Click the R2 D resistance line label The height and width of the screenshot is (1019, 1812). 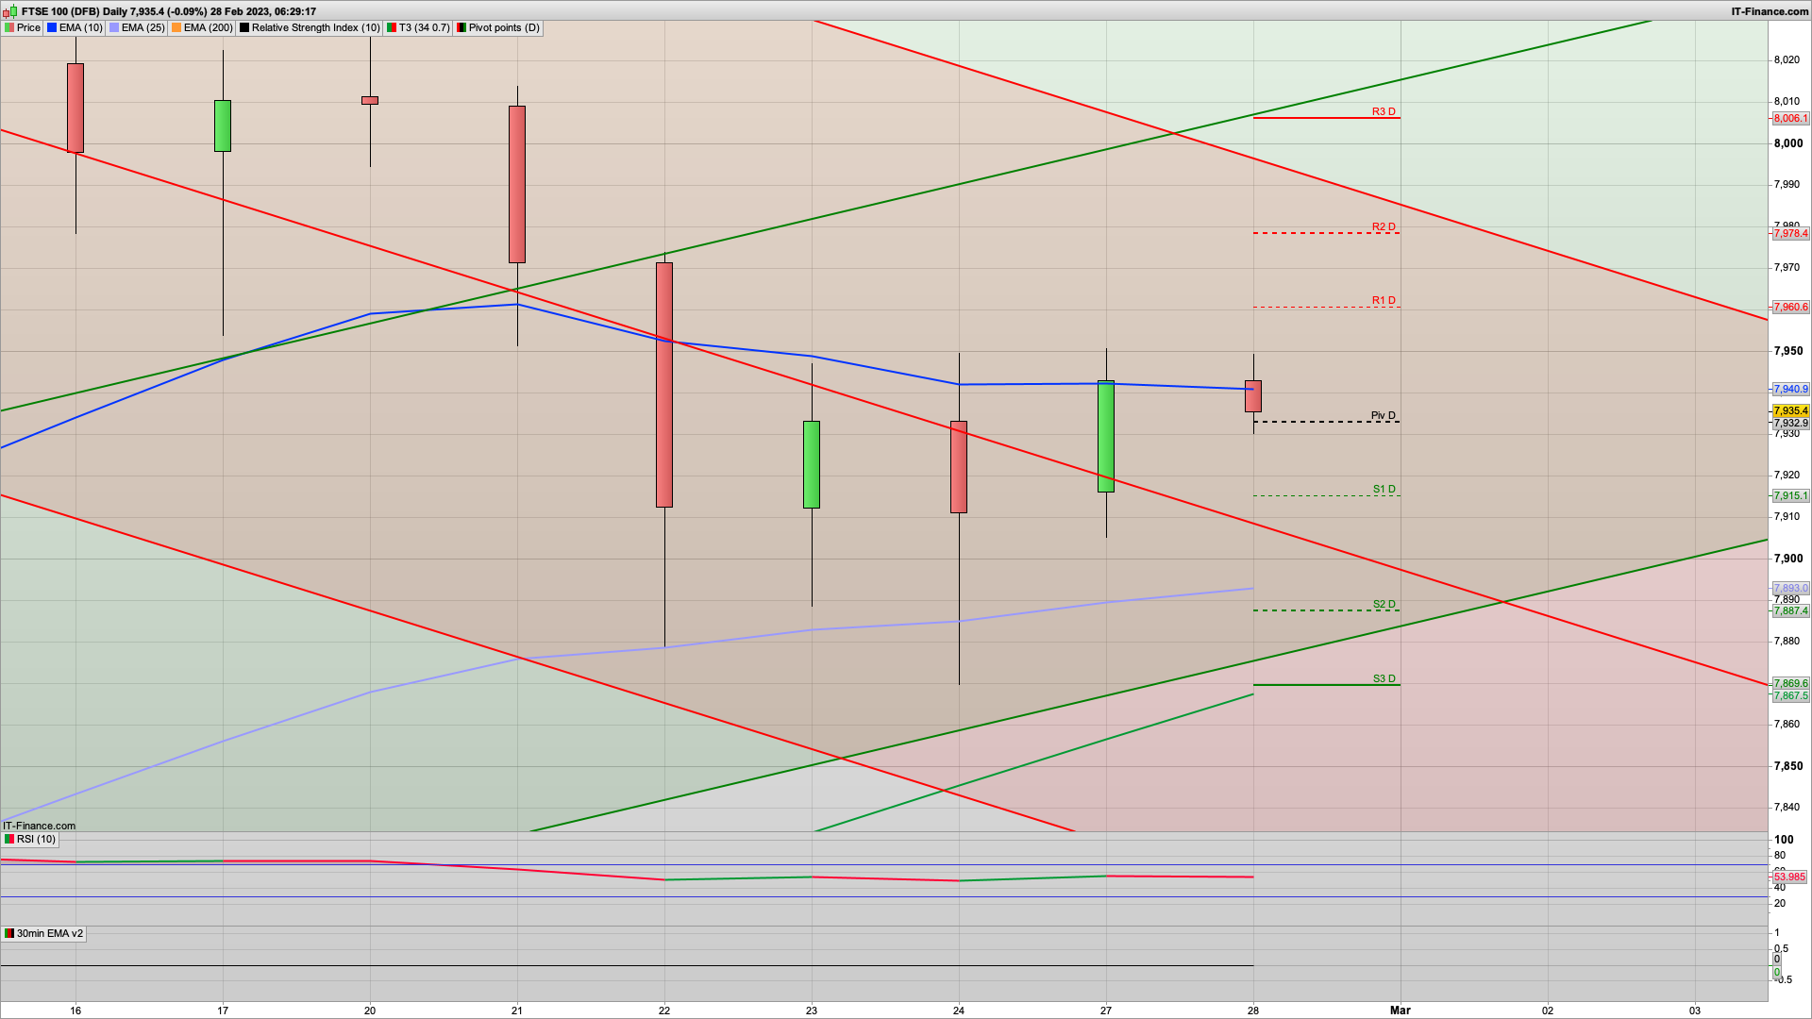pos(1383,226)
